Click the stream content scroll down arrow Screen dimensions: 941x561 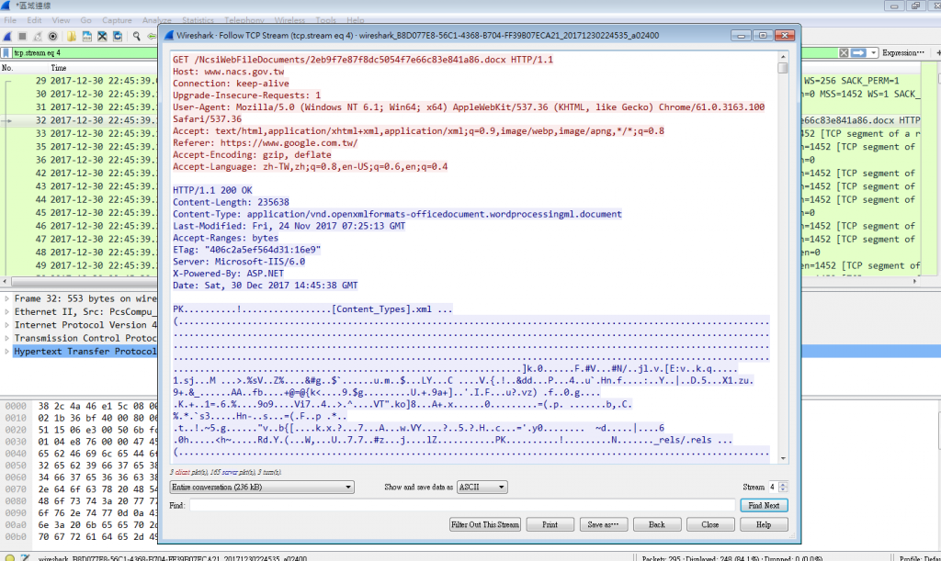pyautogui.click(x=783, y=458)
